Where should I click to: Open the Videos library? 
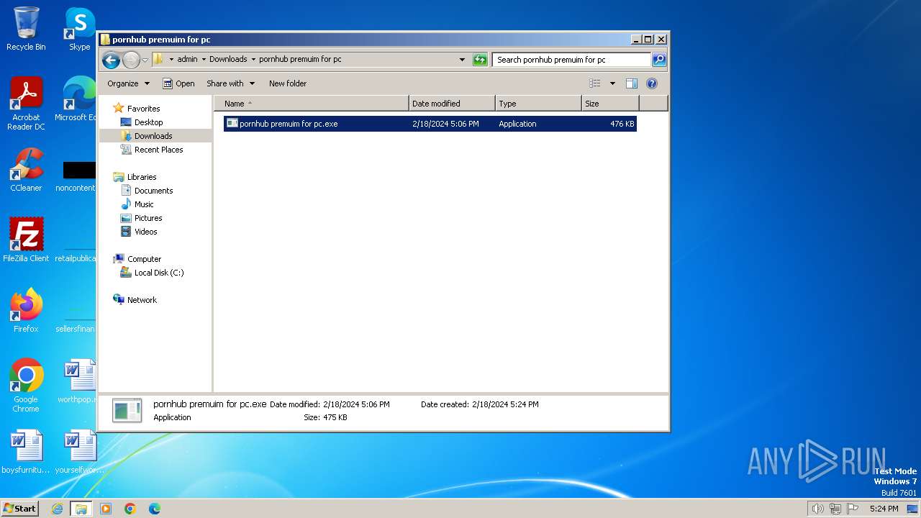click(139, 232)
